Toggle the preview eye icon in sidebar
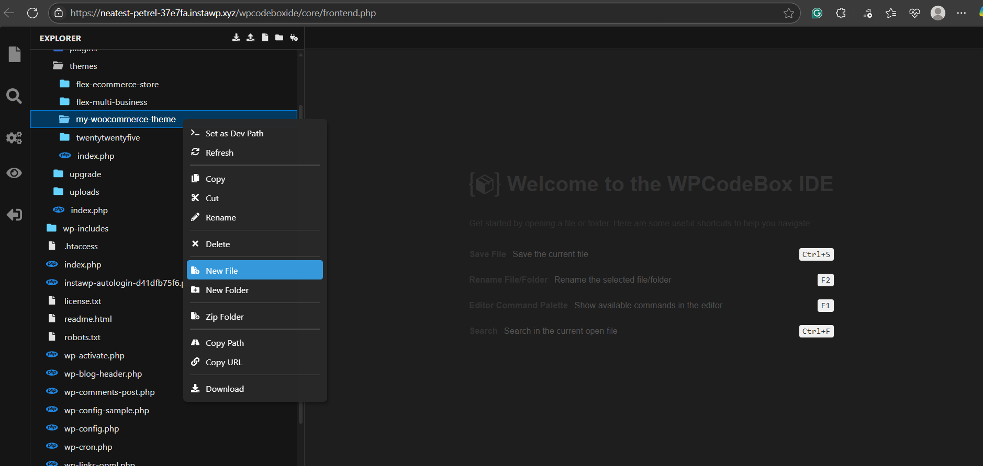 point(14,173)
